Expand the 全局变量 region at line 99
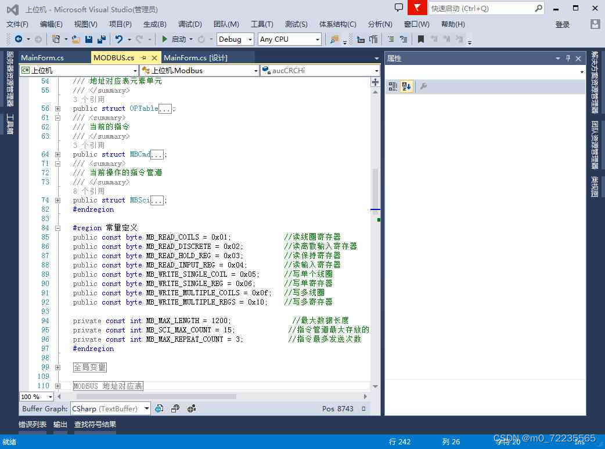This screenshot has height=449, width=605. [57, 367]
